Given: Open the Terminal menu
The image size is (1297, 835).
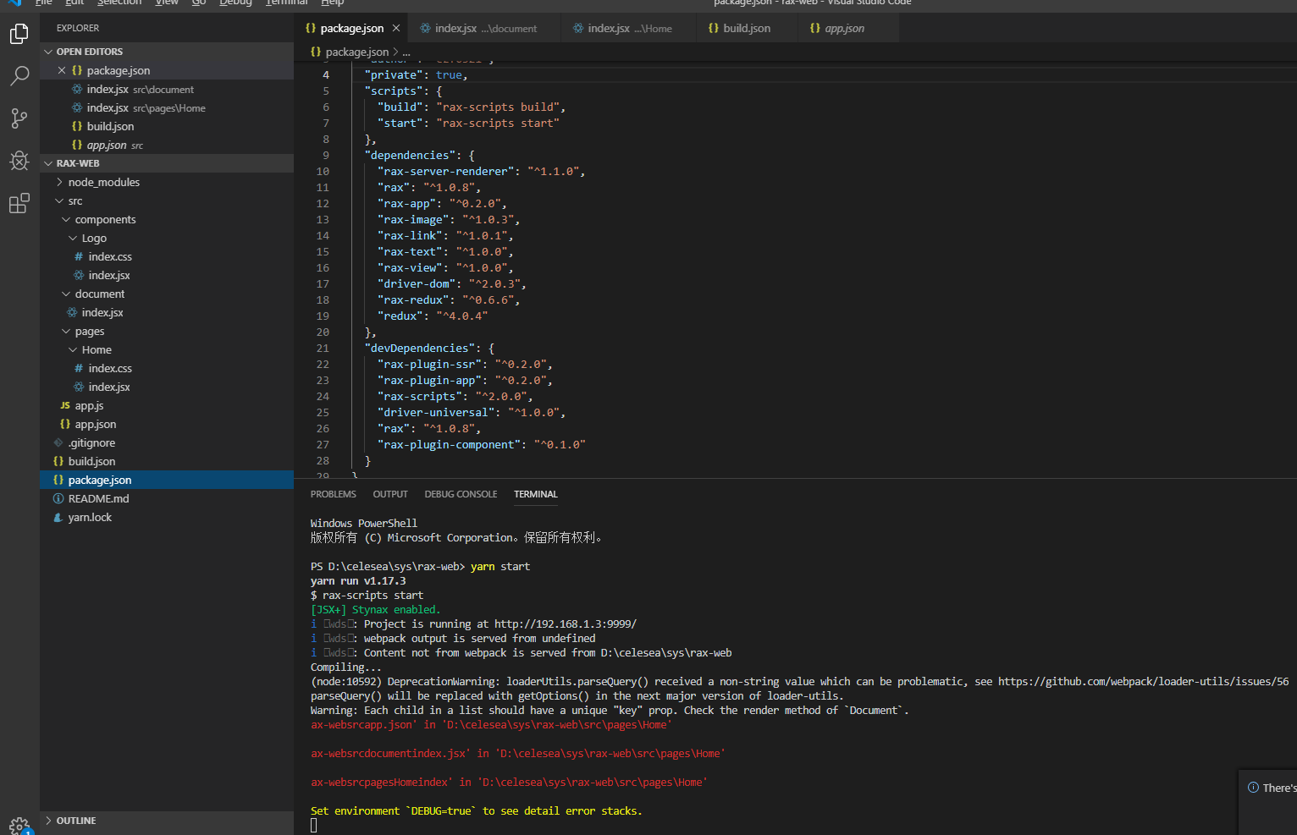Looking at the screenshot, I should [x=286, y=3].
